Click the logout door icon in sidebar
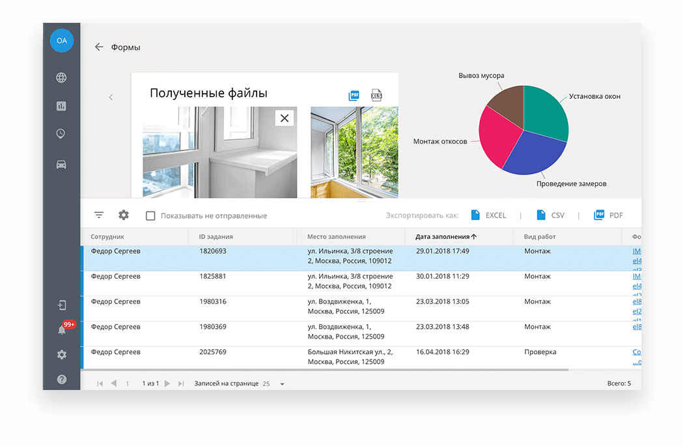 (x=62, y=305)
